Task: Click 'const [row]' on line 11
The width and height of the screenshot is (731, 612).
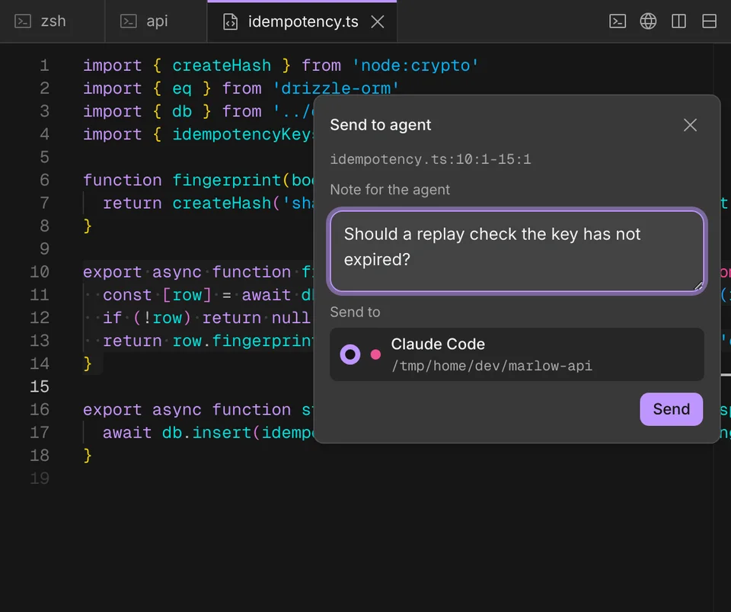Action: [157, 295]
